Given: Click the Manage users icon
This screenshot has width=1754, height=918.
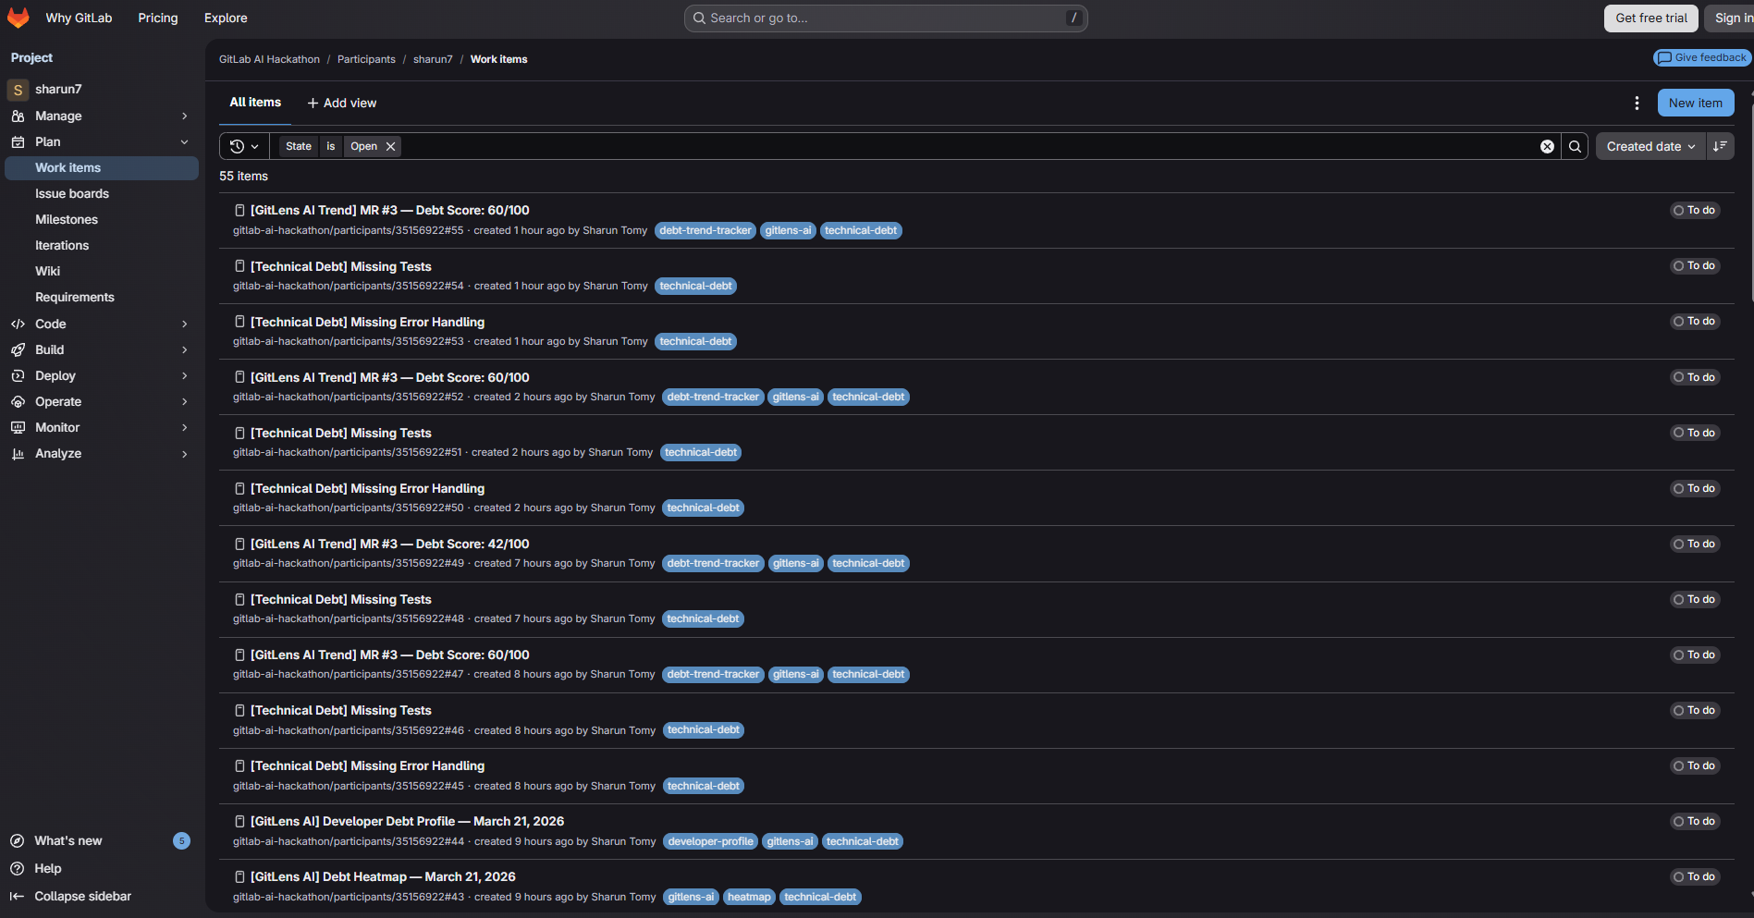Looking at the screenshot, I should tap(18, 116).
